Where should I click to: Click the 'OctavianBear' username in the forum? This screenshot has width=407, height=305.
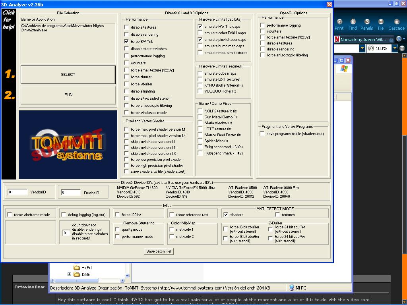click(x=30, y=287)
